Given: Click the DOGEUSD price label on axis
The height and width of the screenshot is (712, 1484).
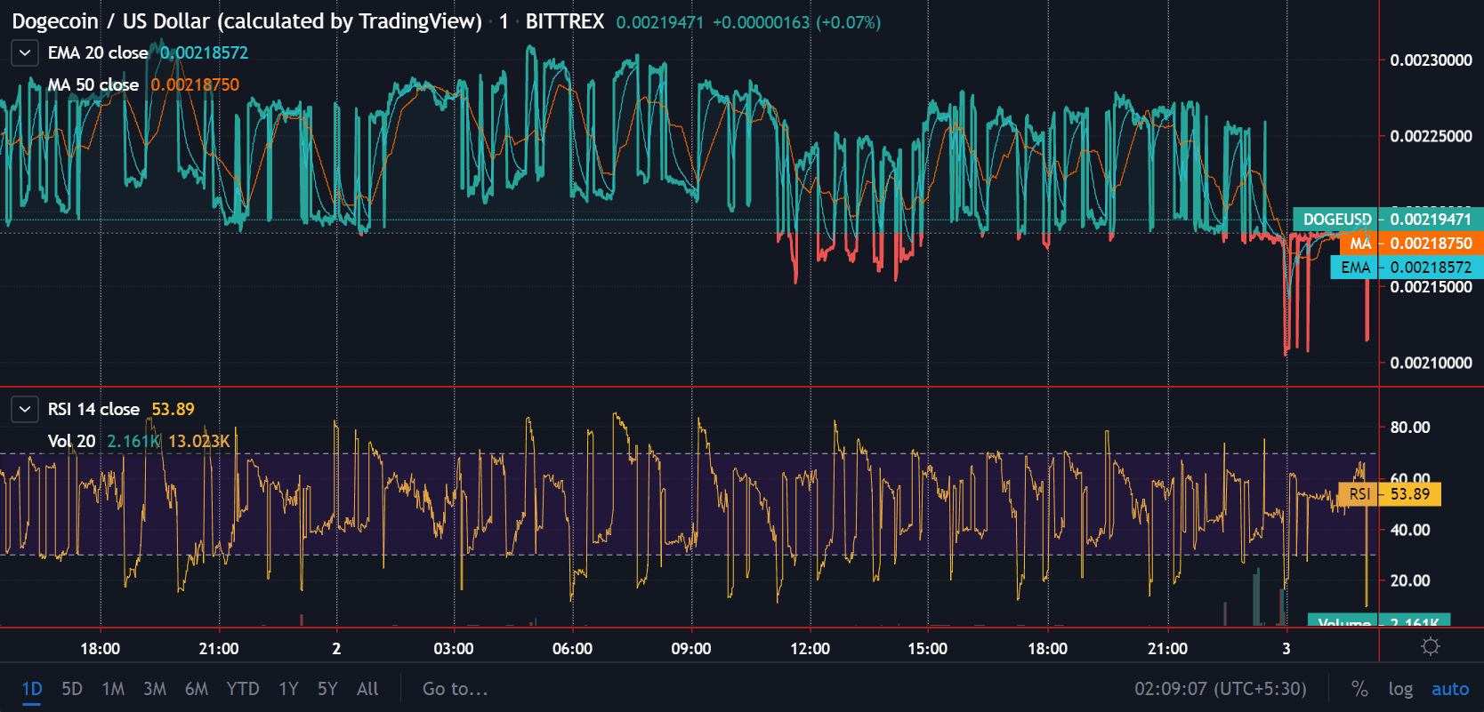Looking at the screenshot, I should [x=1388, y=220].
